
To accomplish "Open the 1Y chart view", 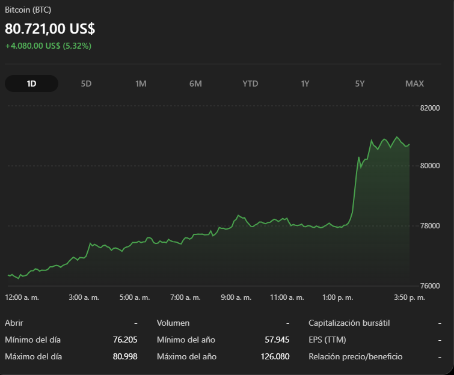I will tap(305, 84).
